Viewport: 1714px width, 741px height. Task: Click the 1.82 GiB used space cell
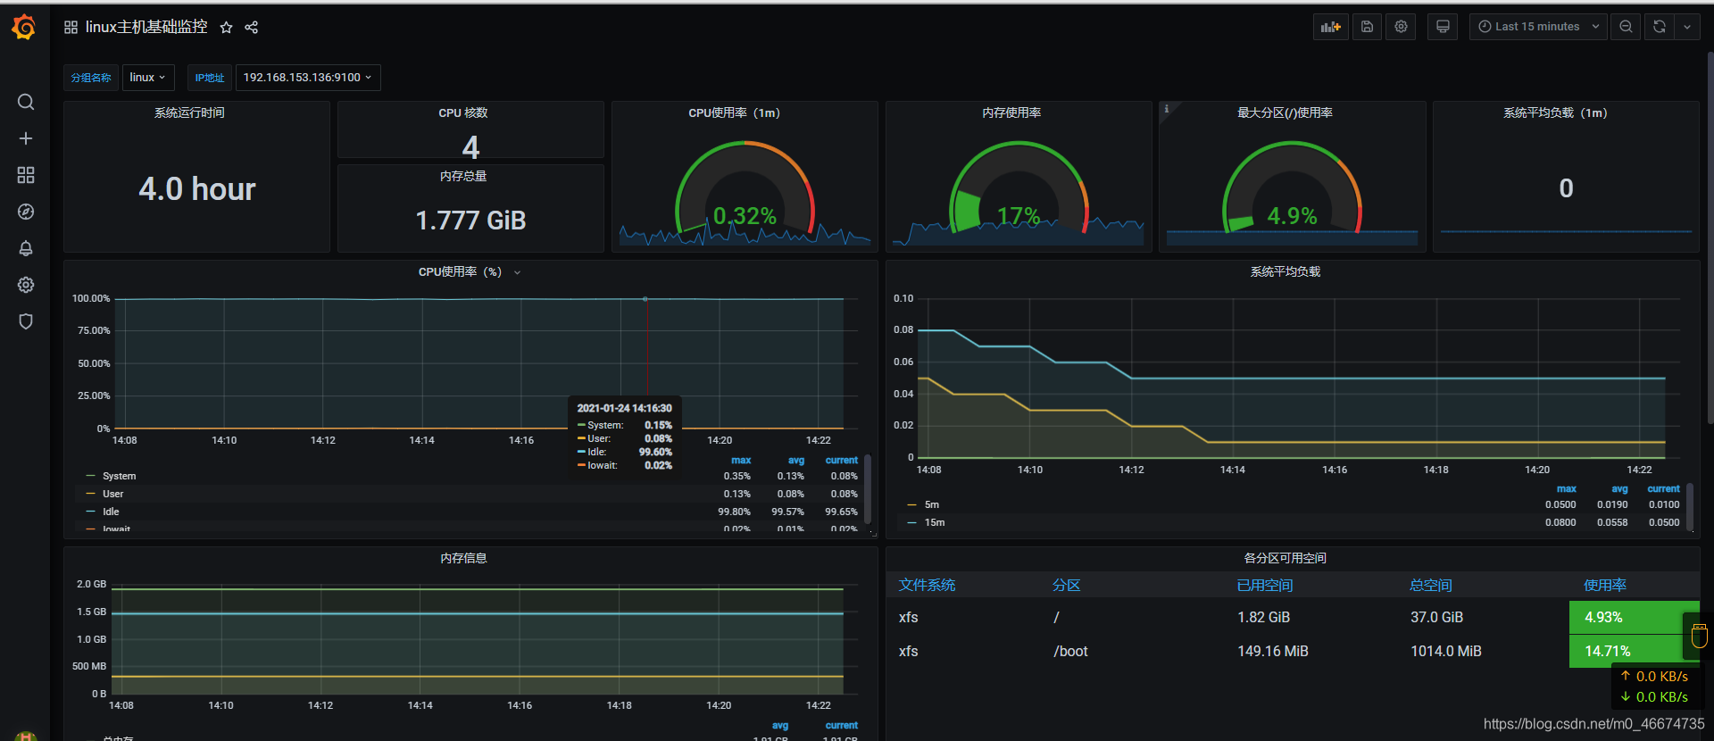[1263, 618]
